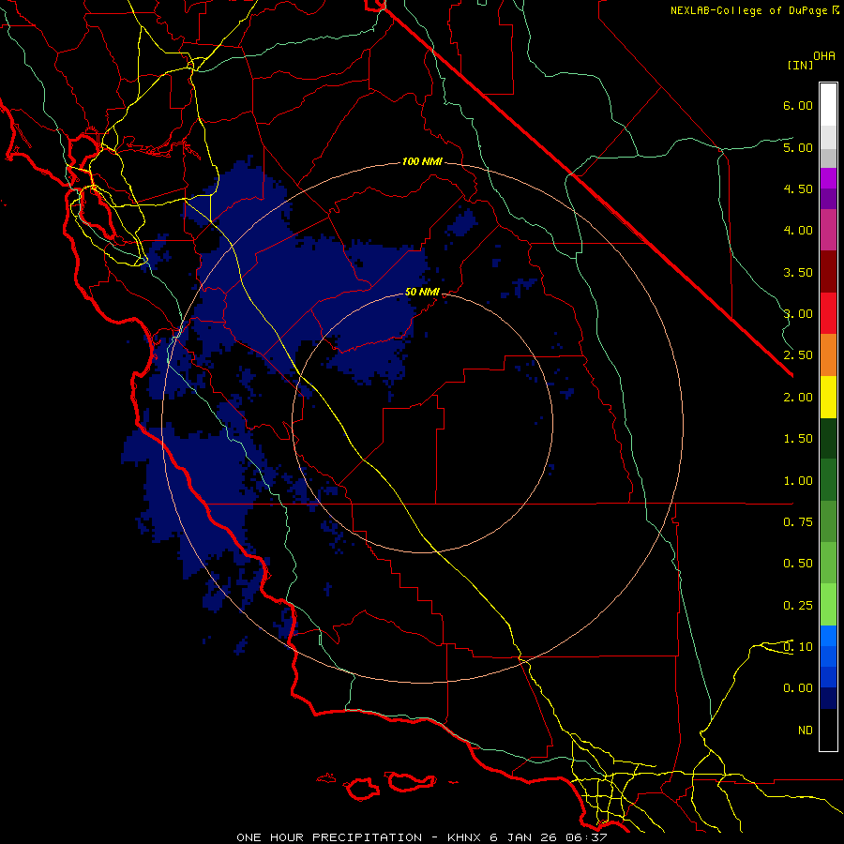Click the 06:37 timestamp in the caption
The height and width of the screenshot is (844, 844).
586,837
